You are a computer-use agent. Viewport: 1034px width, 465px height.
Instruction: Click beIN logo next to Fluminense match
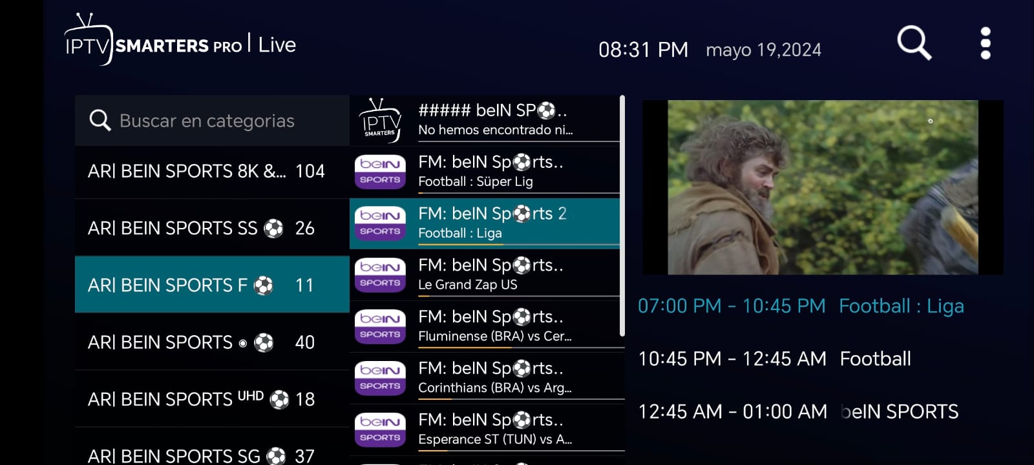pos(380,327)
